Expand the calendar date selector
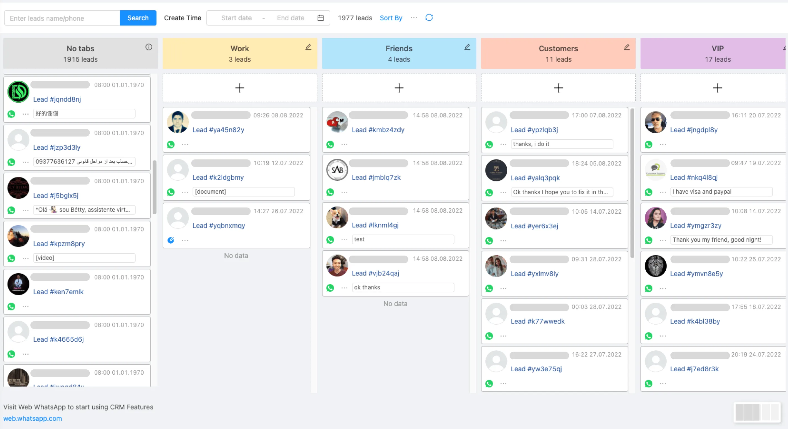 [x=320, y=18]
